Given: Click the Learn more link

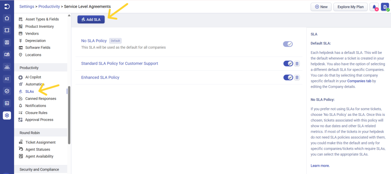Looking at the screenshot, I should coord(320,166).
